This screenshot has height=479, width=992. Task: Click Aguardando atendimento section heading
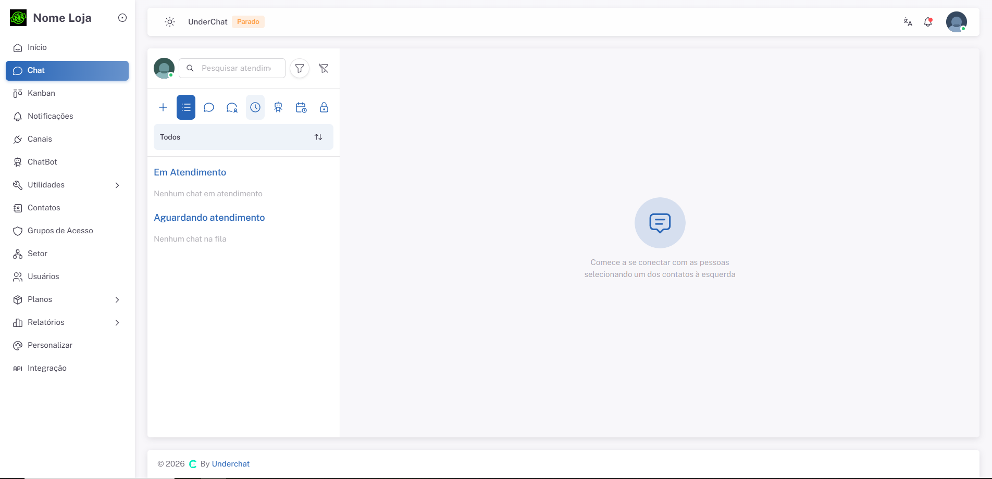pos(209,218)
